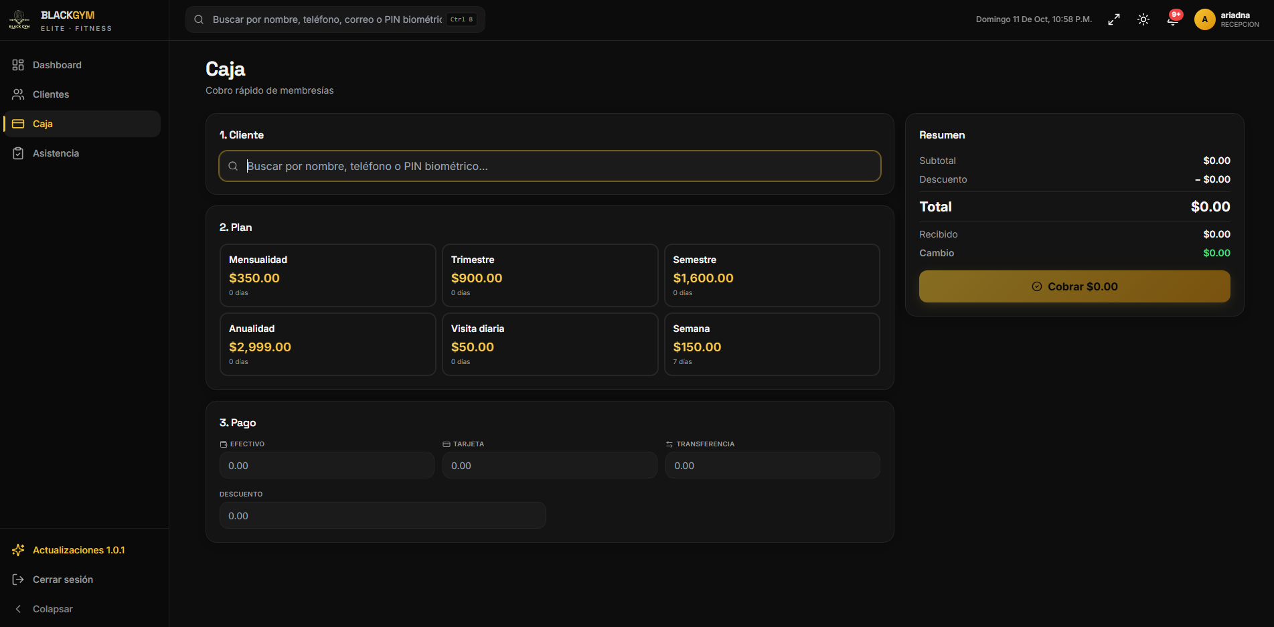This screenshot has height=627, width=1274.
Task: Click the Colapsar chevron arrow icon
Action: [x=18, y=609]
